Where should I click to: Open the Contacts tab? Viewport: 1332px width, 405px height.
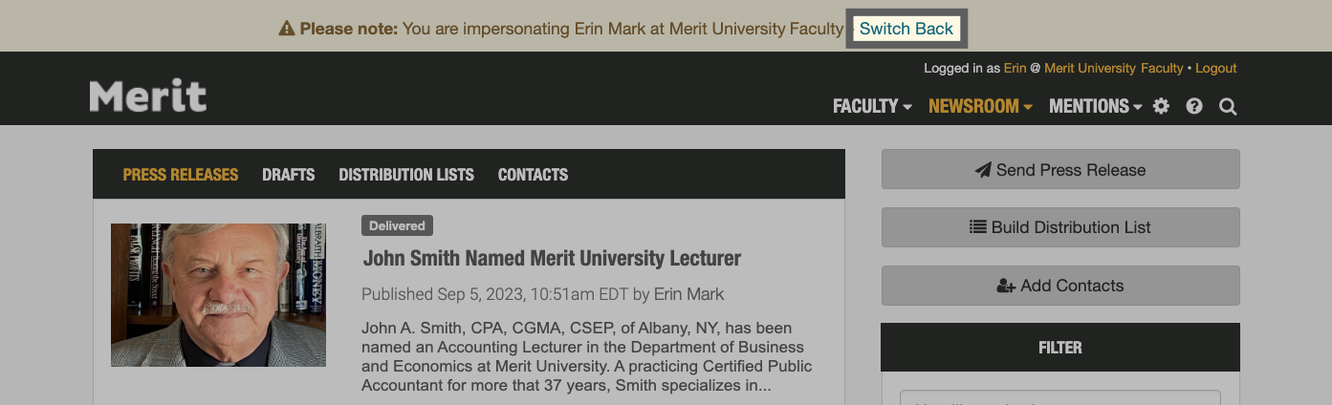pos(533,175)
